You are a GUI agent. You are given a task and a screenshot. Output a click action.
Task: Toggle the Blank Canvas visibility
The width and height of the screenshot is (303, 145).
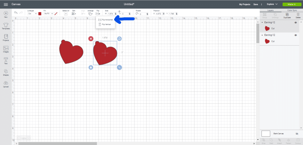297,134
